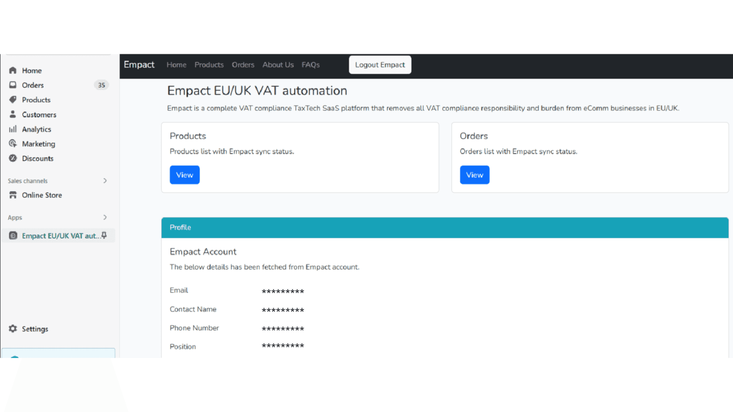
Task: Click the Marketing target icon
Action: [13, 144]
